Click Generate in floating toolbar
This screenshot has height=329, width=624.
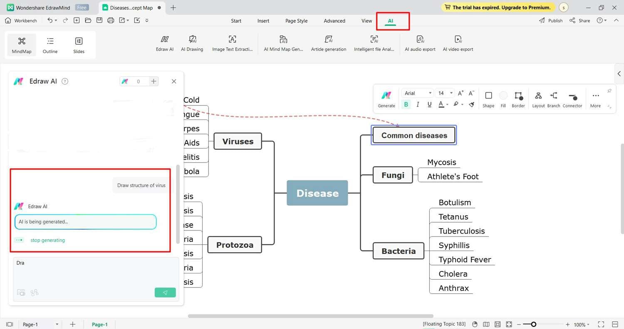(x=386, y=100)
